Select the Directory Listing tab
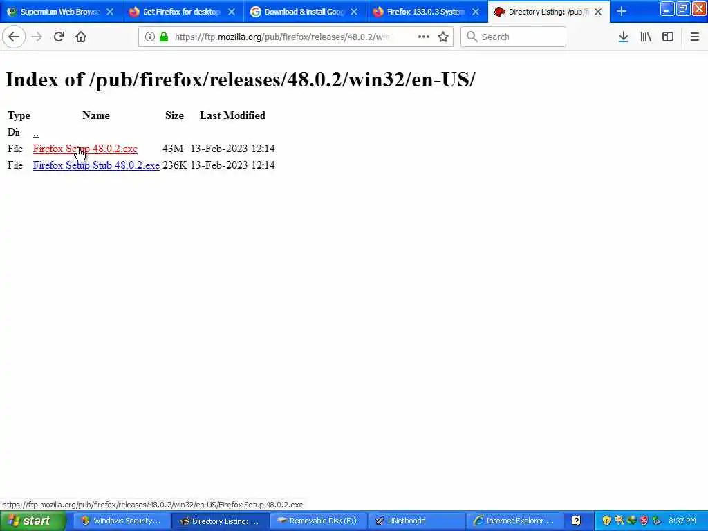 pos(548,12)
